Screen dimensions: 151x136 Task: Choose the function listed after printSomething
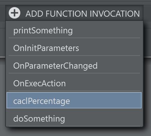coord(74,48)
